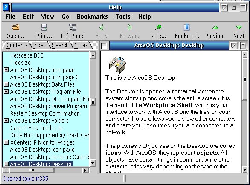This screenshot has height=185, width=250.
Task: Open the Tools menu
Action: [123, 17]
